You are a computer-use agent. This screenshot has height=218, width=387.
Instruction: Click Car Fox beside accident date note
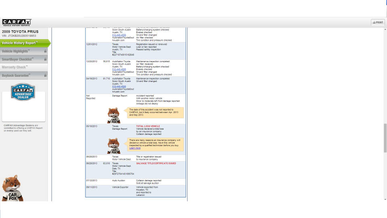[x=114, y=115]
